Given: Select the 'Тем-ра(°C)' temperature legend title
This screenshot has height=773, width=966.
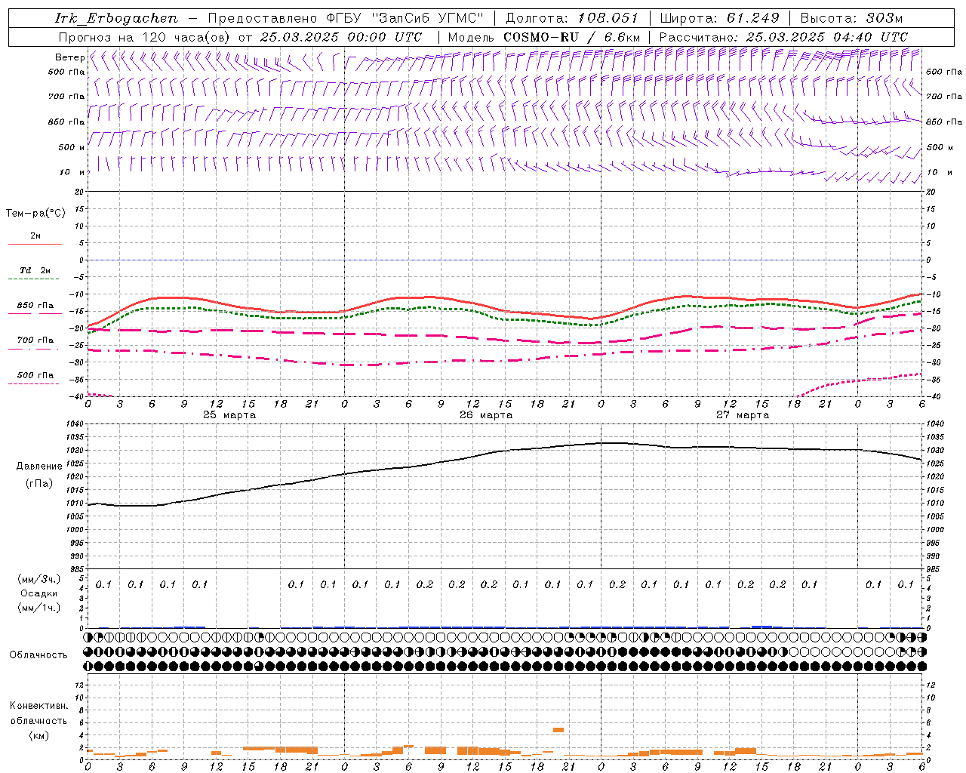Looking at the screenshot, I should tap(35, 214).
